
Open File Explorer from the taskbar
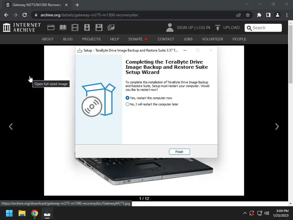tap(22, 213)
